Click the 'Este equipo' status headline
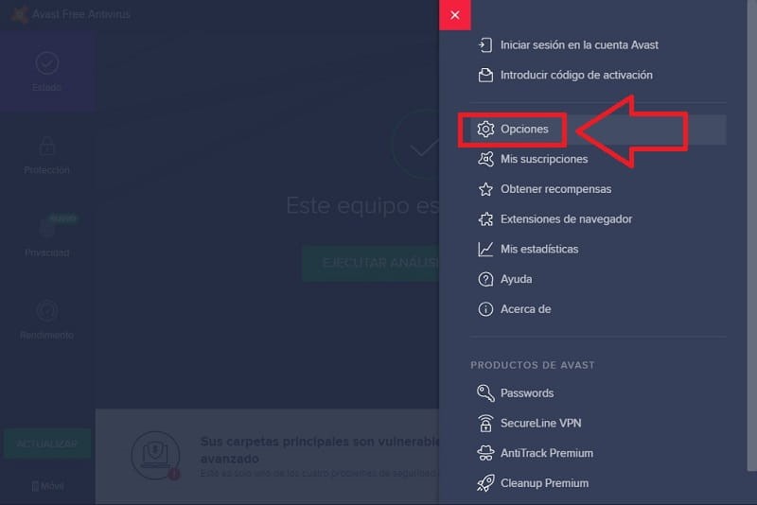 (362, 205)
